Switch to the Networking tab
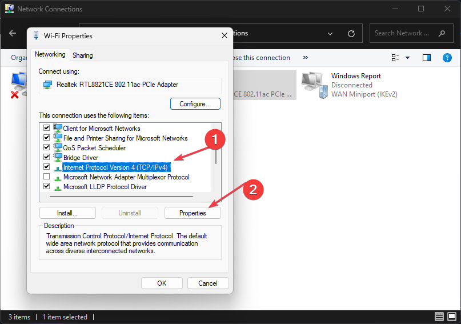461x324 pixels. click(50, 54)
